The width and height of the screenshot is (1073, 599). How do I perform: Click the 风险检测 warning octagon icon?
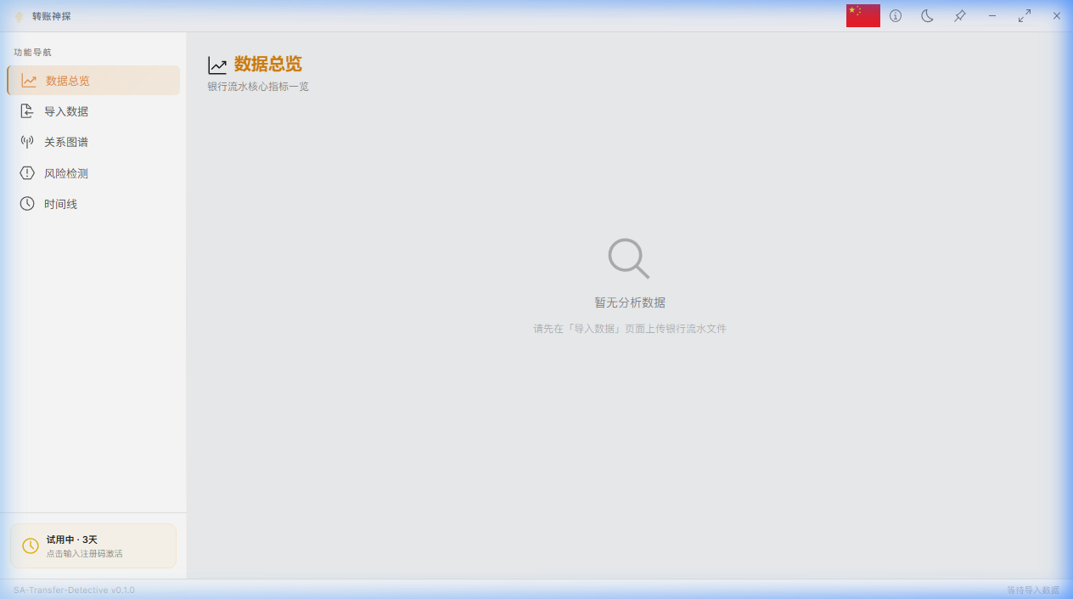coord(27,173)
